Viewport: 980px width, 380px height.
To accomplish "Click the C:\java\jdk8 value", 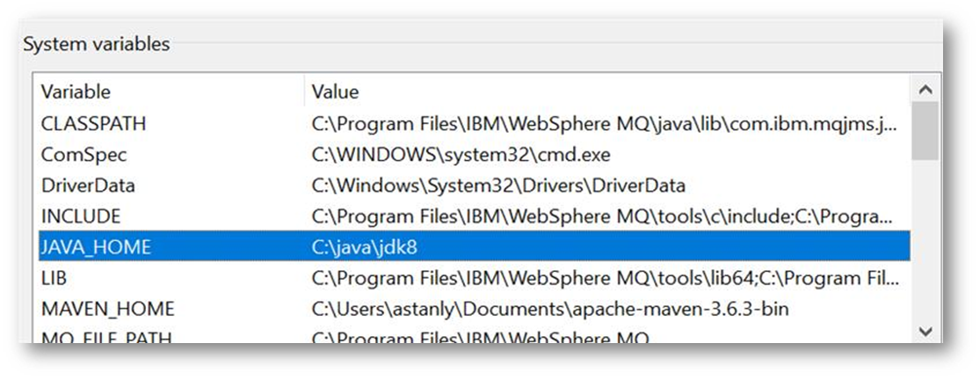I will (364, 248).
